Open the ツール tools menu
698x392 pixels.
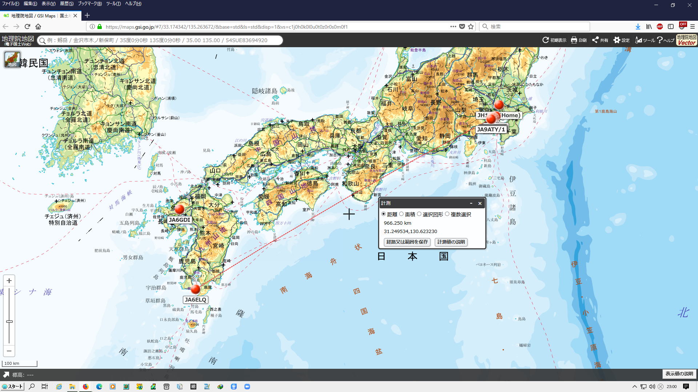click(645, 40)
